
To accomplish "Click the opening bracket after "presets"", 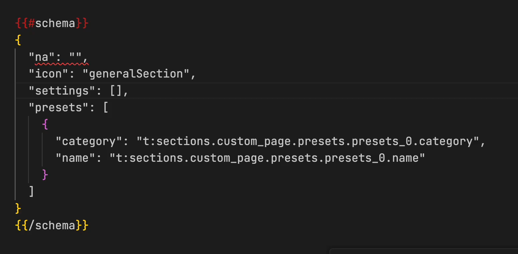I will [106, 108].
